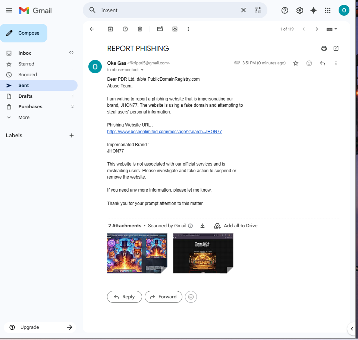The height and width of the screenshot is (340, 358).
Task: Click the search magnifier icon
Action: pyautogui.click(x=92, y=10)
